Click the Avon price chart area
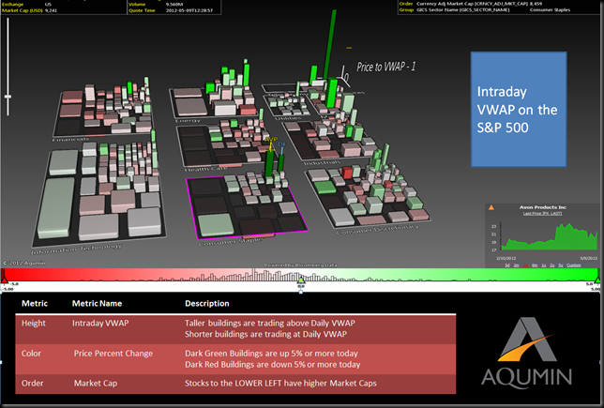 (549, 236)
